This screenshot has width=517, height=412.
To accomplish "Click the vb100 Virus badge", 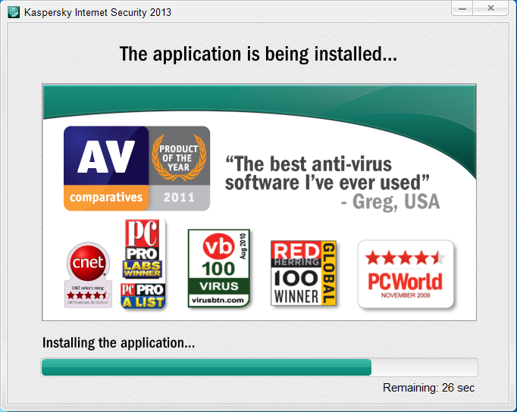I will point(219,268).
